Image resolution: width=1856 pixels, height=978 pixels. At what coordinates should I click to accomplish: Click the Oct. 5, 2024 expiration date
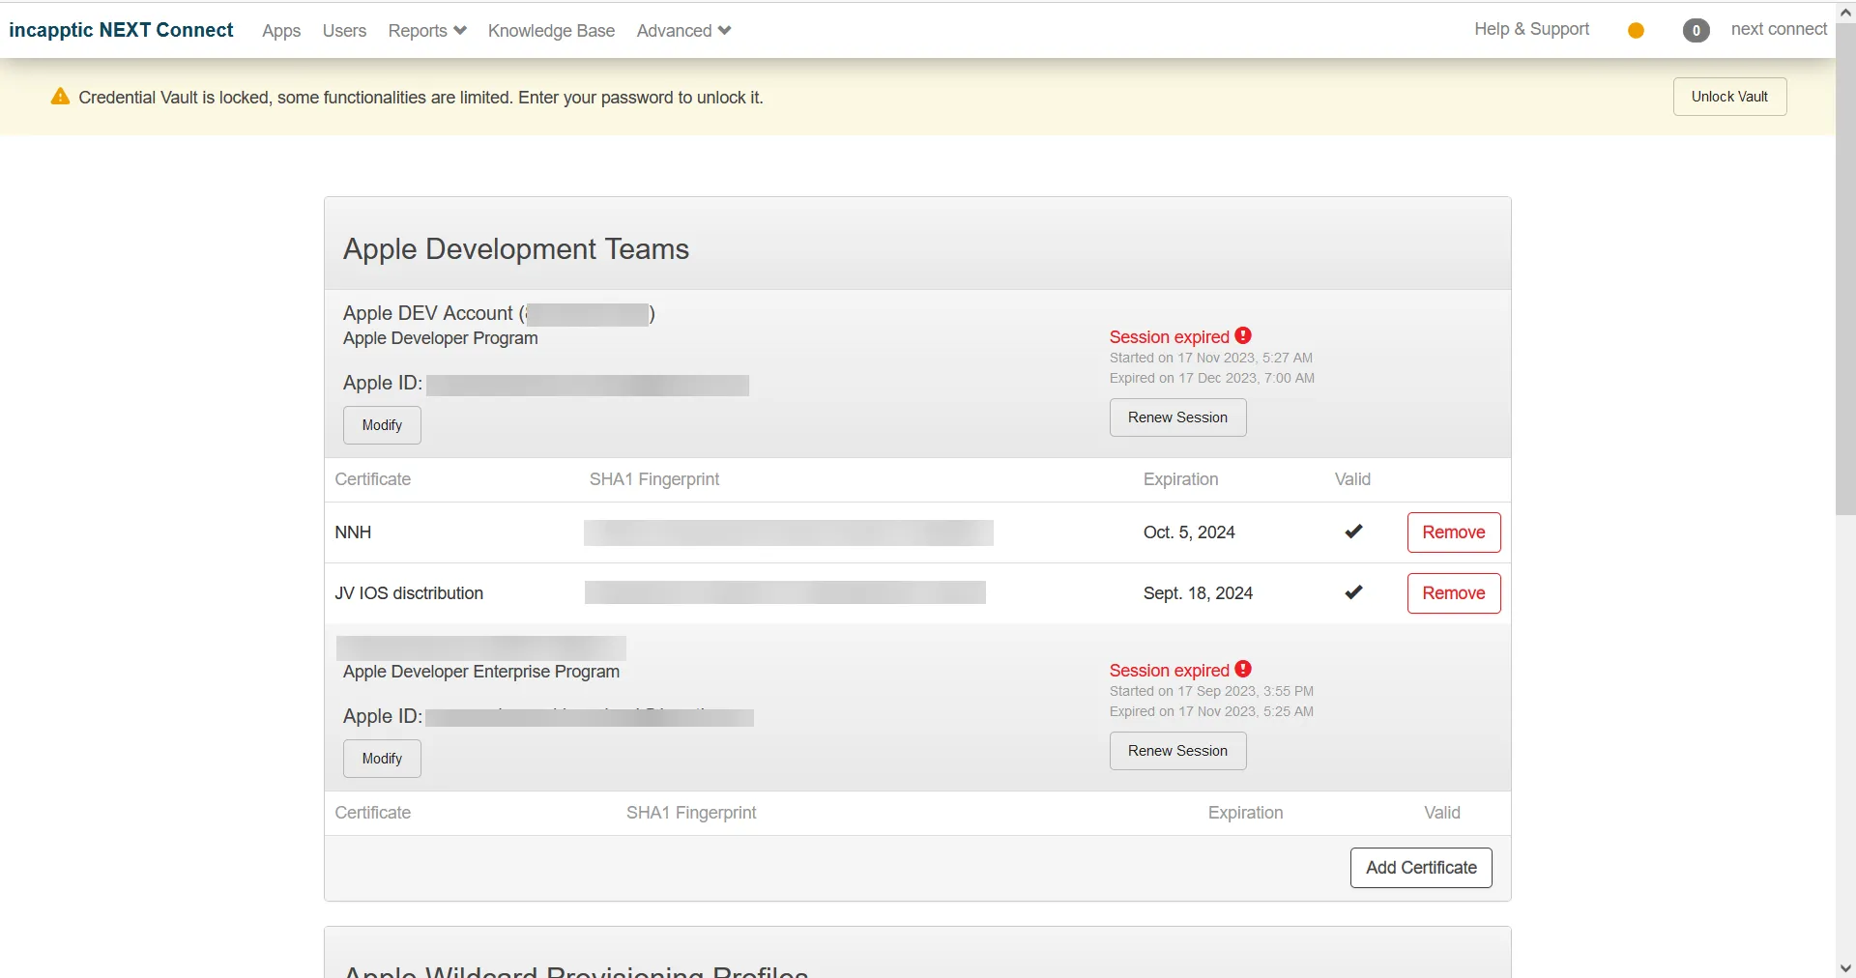[1189, 532]
